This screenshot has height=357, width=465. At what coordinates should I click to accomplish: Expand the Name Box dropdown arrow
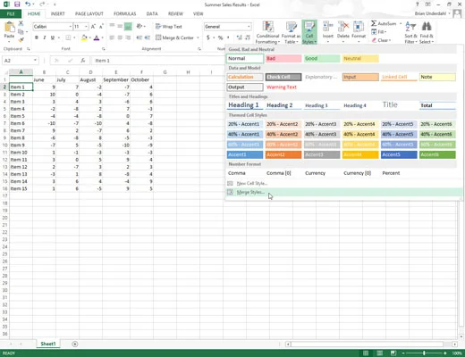click(35, 61)
